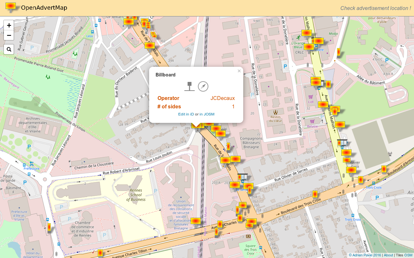Select the bus shelter marker at Olivier de Serres stop
The image size is (414, 258).
click(x=242, y=177)
